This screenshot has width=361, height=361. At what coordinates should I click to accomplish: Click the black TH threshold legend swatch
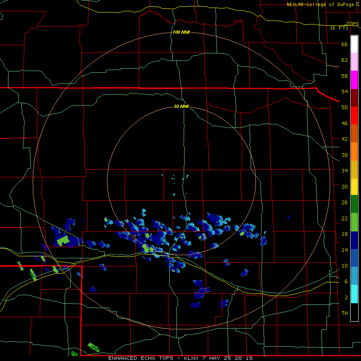click(x=354, y=312)
